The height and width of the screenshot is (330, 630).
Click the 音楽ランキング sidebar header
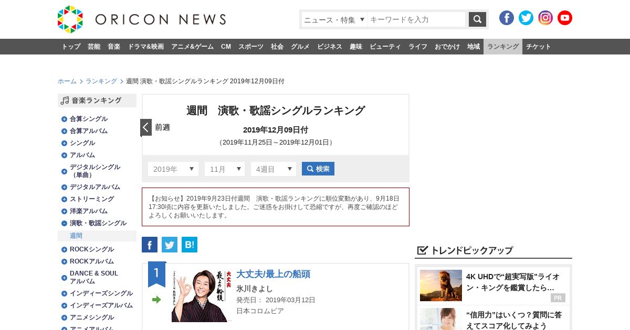tap(97, 101)
